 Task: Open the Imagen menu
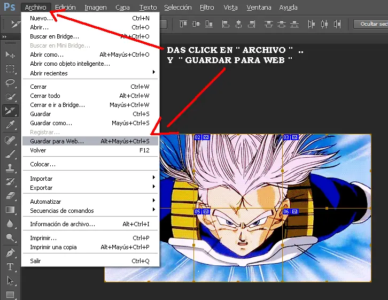[x=96, y=7]
